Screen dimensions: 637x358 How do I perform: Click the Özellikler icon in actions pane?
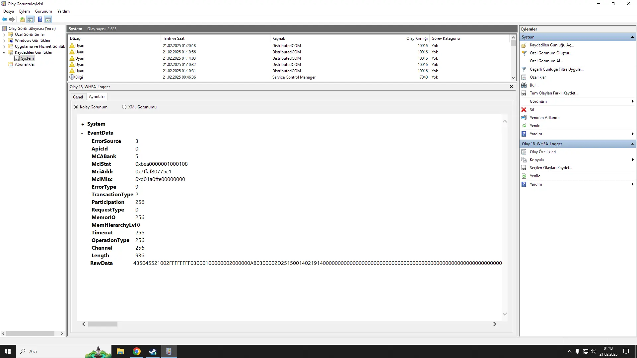pyautogui.click(x=524, y=77)
